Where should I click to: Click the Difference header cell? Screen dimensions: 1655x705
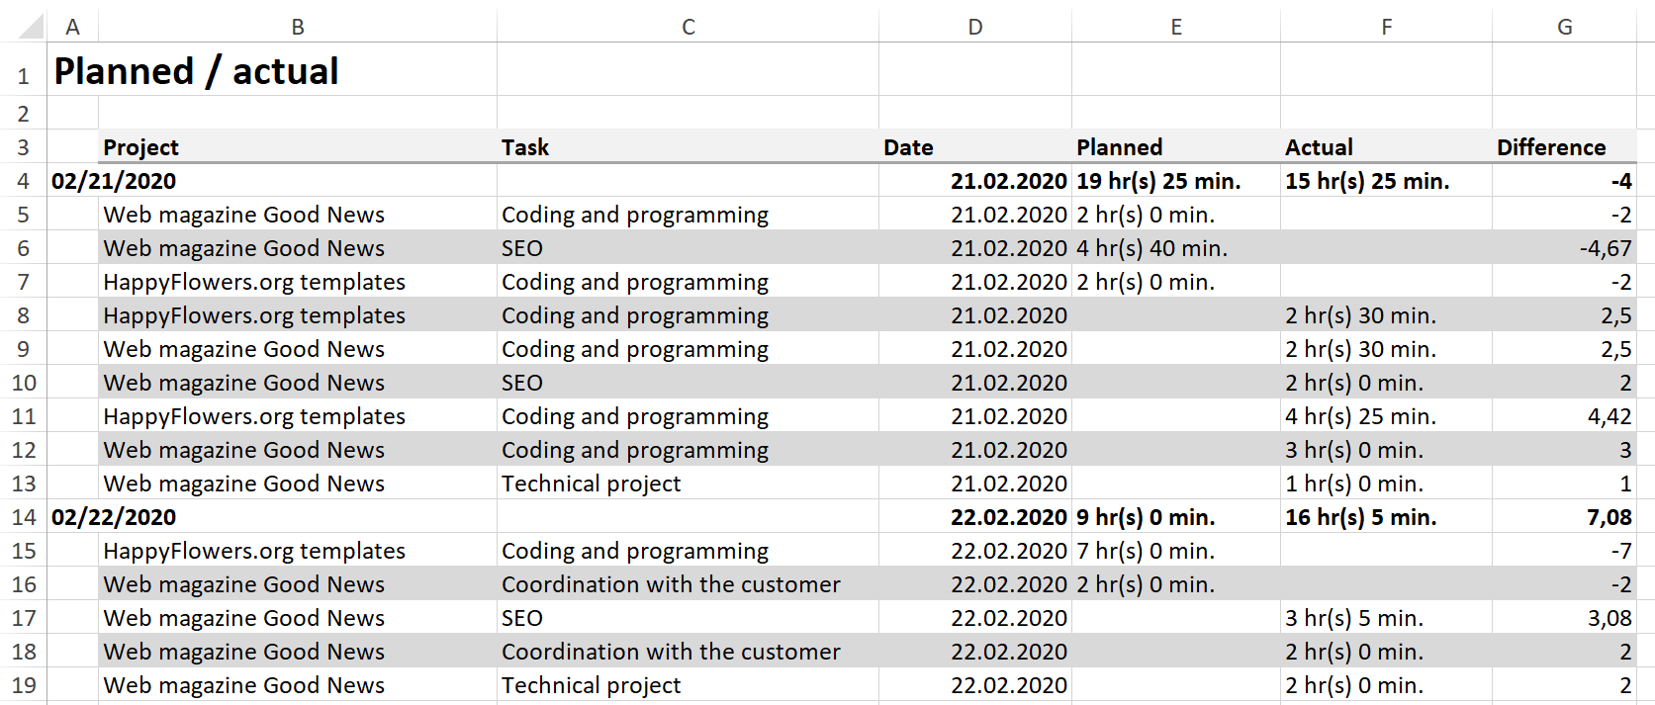click(x=1564, y=146)
